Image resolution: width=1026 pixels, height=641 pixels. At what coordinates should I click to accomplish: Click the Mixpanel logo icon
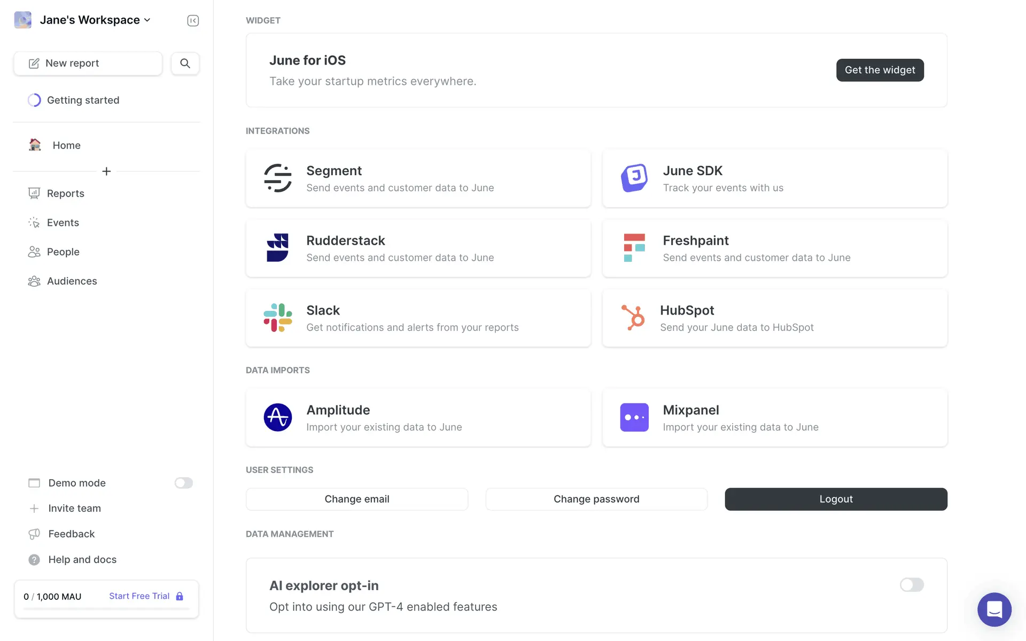[x=634, y=417]
